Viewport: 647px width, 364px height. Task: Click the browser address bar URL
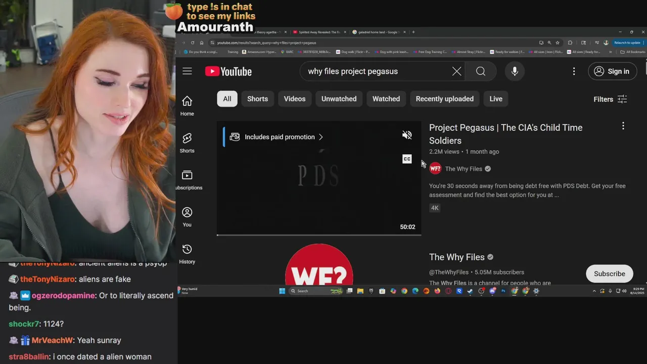click(x=267, y=43)
